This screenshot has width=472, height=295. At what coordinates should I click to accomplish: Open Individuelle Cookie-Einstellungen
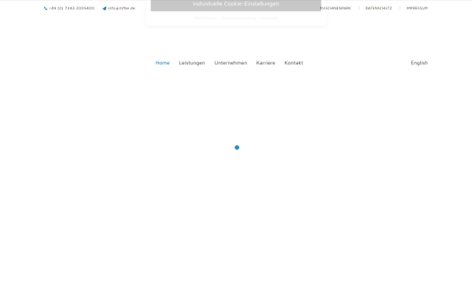pyautogui.click(x=236, y=4)
